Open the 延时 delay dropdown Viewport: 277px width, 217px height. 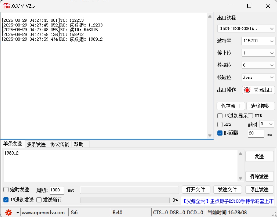pyautogui.click(x=267, y=124)
